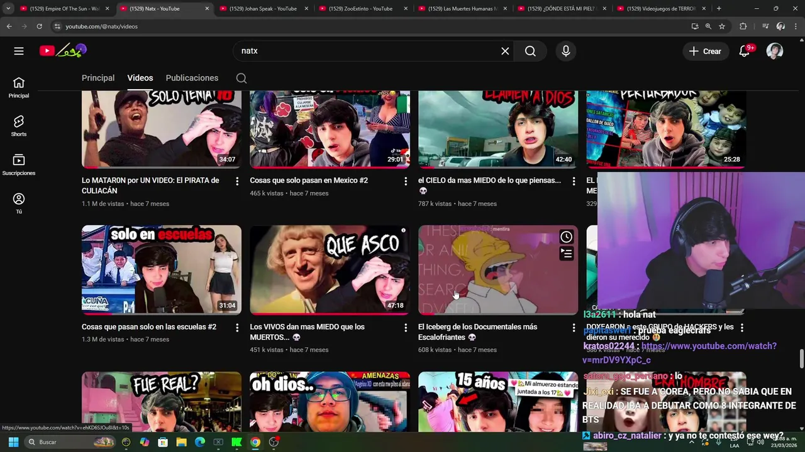805x452 pixels.
Task: Open the FUE REAL? thumbnail
Action: pos(161,402)
